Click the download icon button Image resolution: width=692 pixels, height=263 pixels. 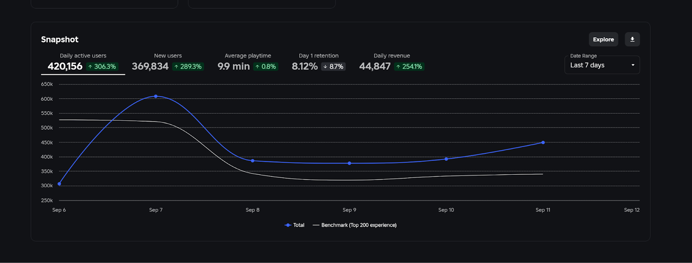tap(632, 39)
